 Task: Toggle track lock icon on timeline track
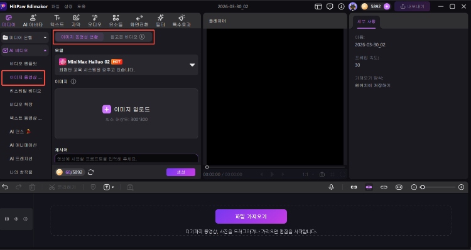(7, 219)
